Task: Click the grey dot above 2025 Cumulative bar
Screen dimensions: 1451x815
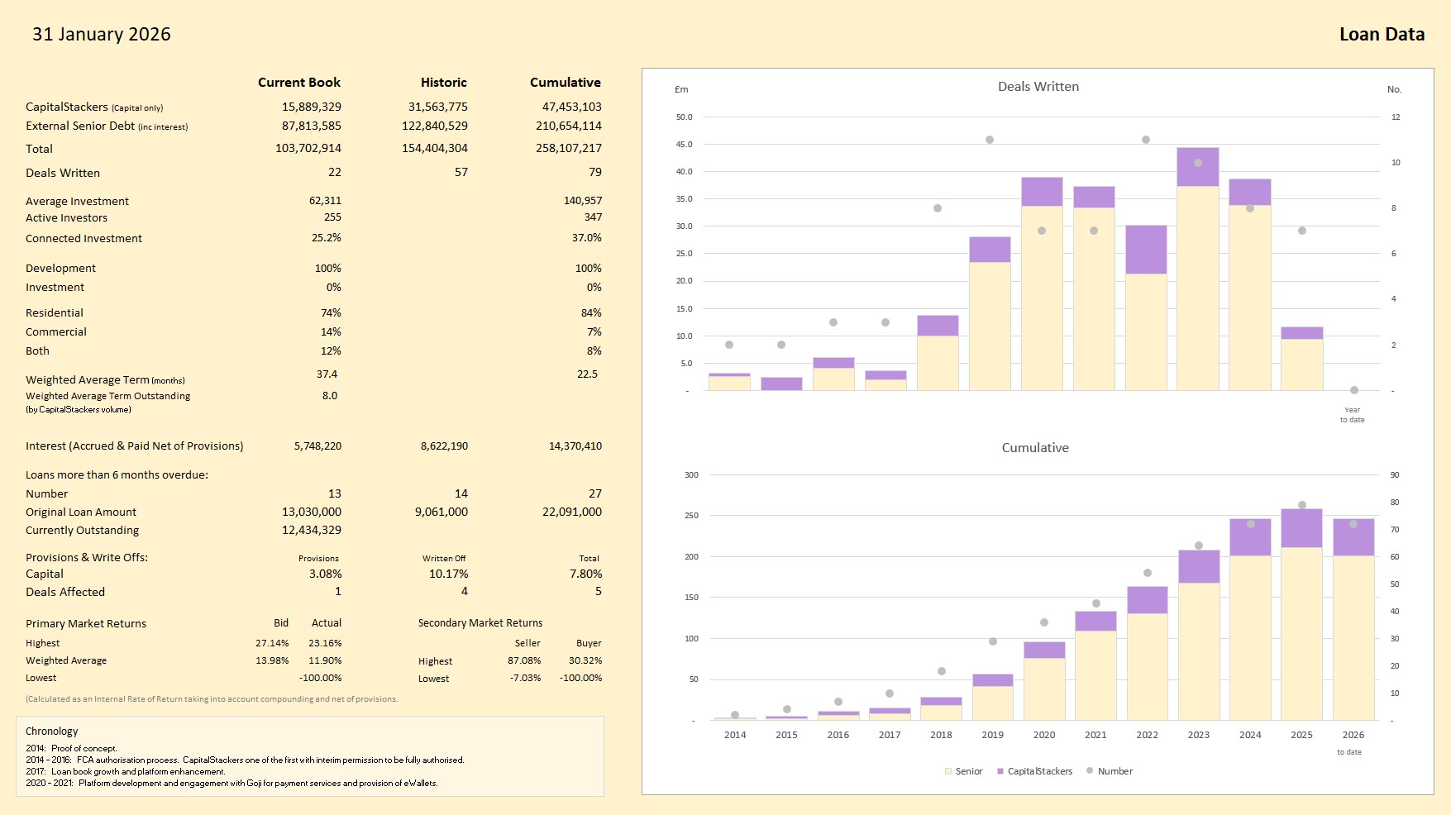Action: 1302,505
